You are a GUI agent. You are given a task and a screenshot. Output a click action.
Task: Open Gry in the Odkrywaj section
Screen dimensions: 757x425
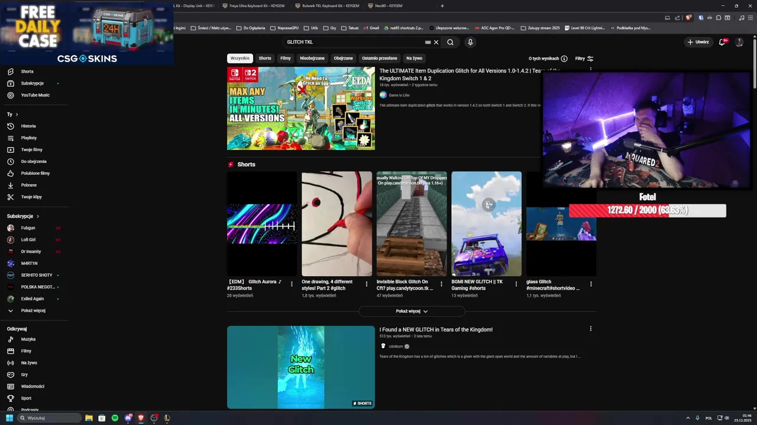point(24,375)
